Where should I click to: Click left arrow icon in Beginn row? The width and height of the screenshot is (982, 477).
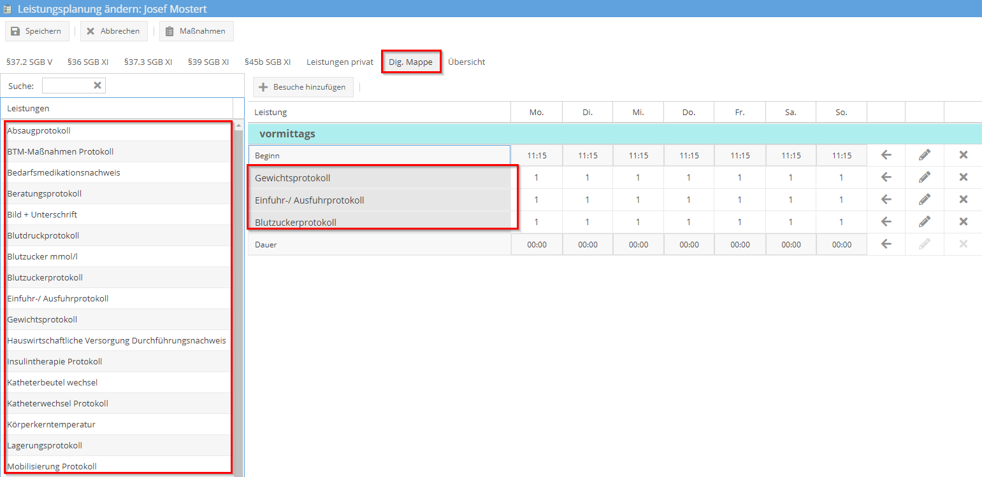click(x=886, y=155)
